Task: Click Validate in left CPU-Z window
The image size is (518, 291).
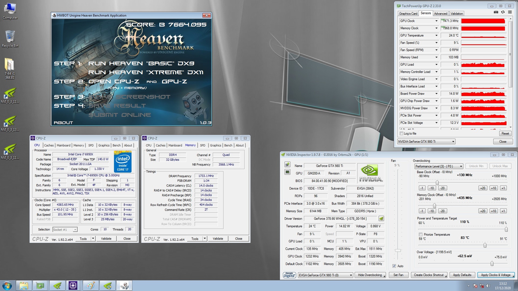Action: [106, 238]
